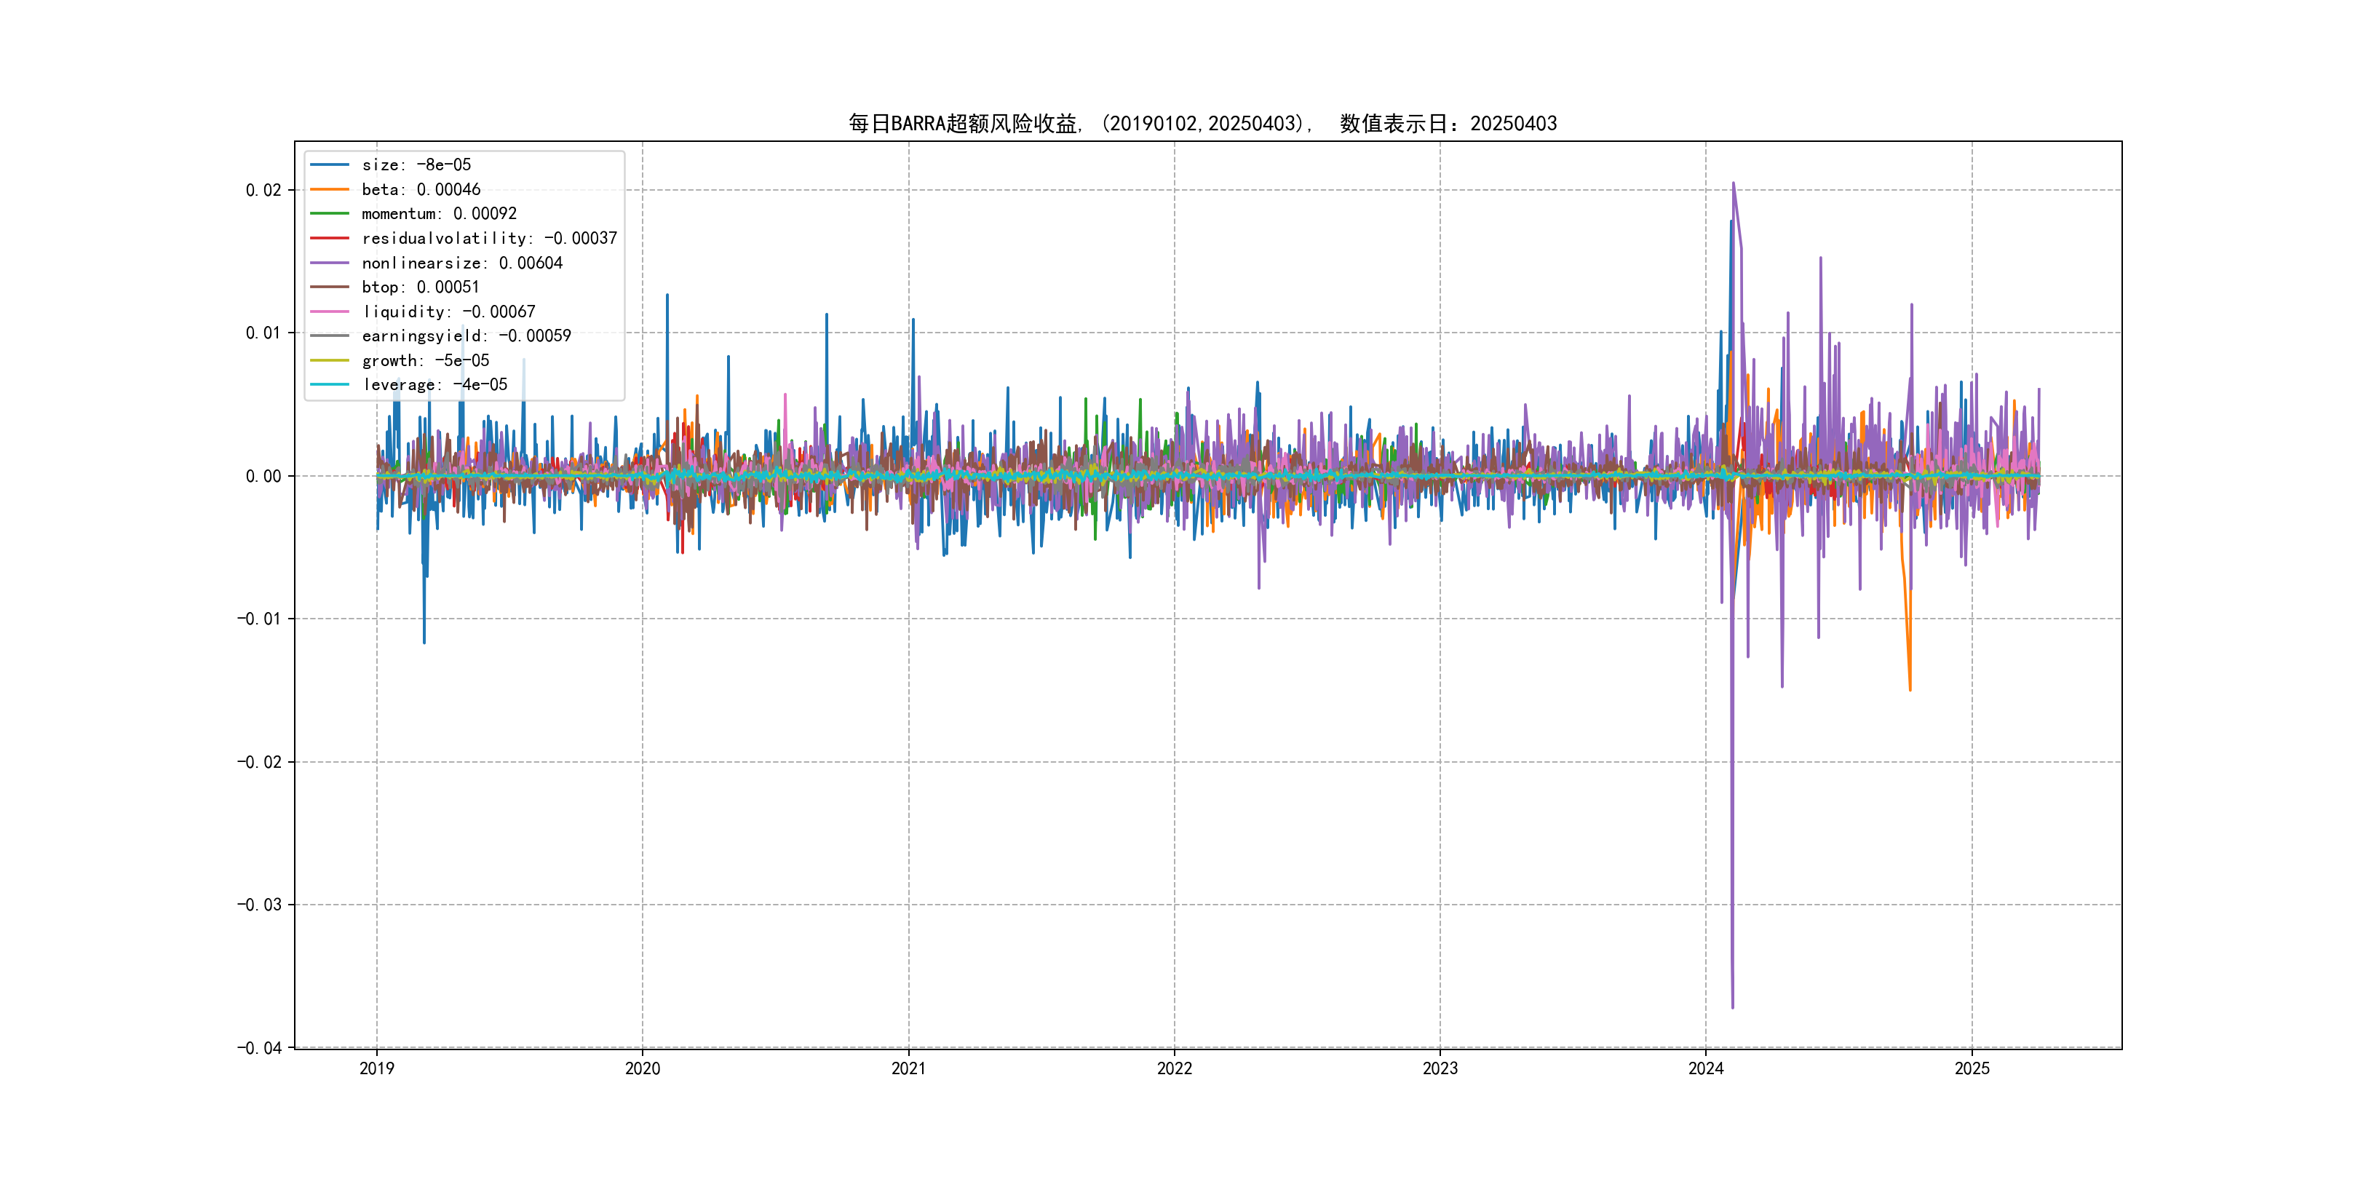
Task: Select the 'liquidity: -0.00067' legend label
Action: (x=448, y=312)
